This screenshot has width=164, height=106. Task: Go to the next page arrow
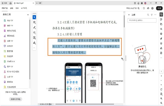(x=161, y=85)
